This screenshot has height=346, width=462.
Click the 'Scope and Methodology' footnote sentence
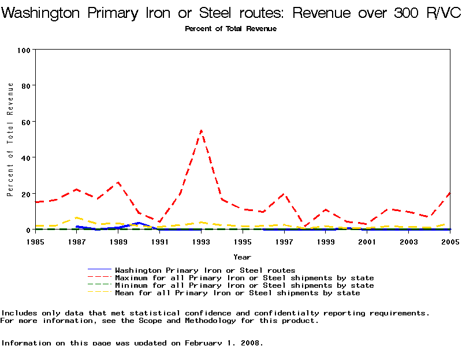pos(159,321)
